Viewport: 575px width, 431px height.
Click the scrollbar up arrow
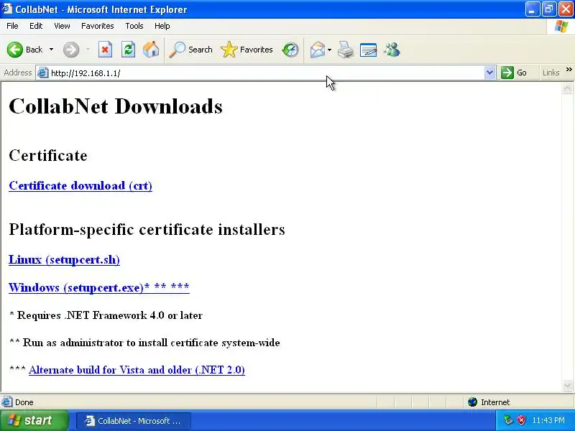pos(567,88)
